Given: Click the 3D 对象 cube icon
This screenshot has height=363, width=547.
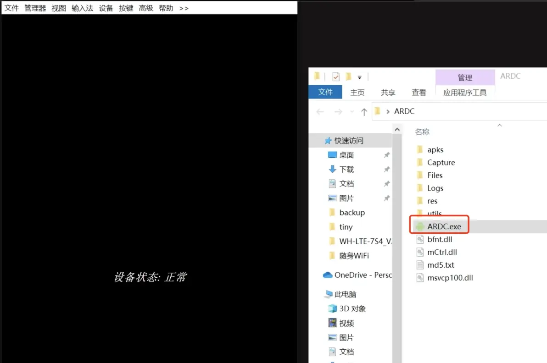Looking at the screenshot, I should click(x=332, y=308).
